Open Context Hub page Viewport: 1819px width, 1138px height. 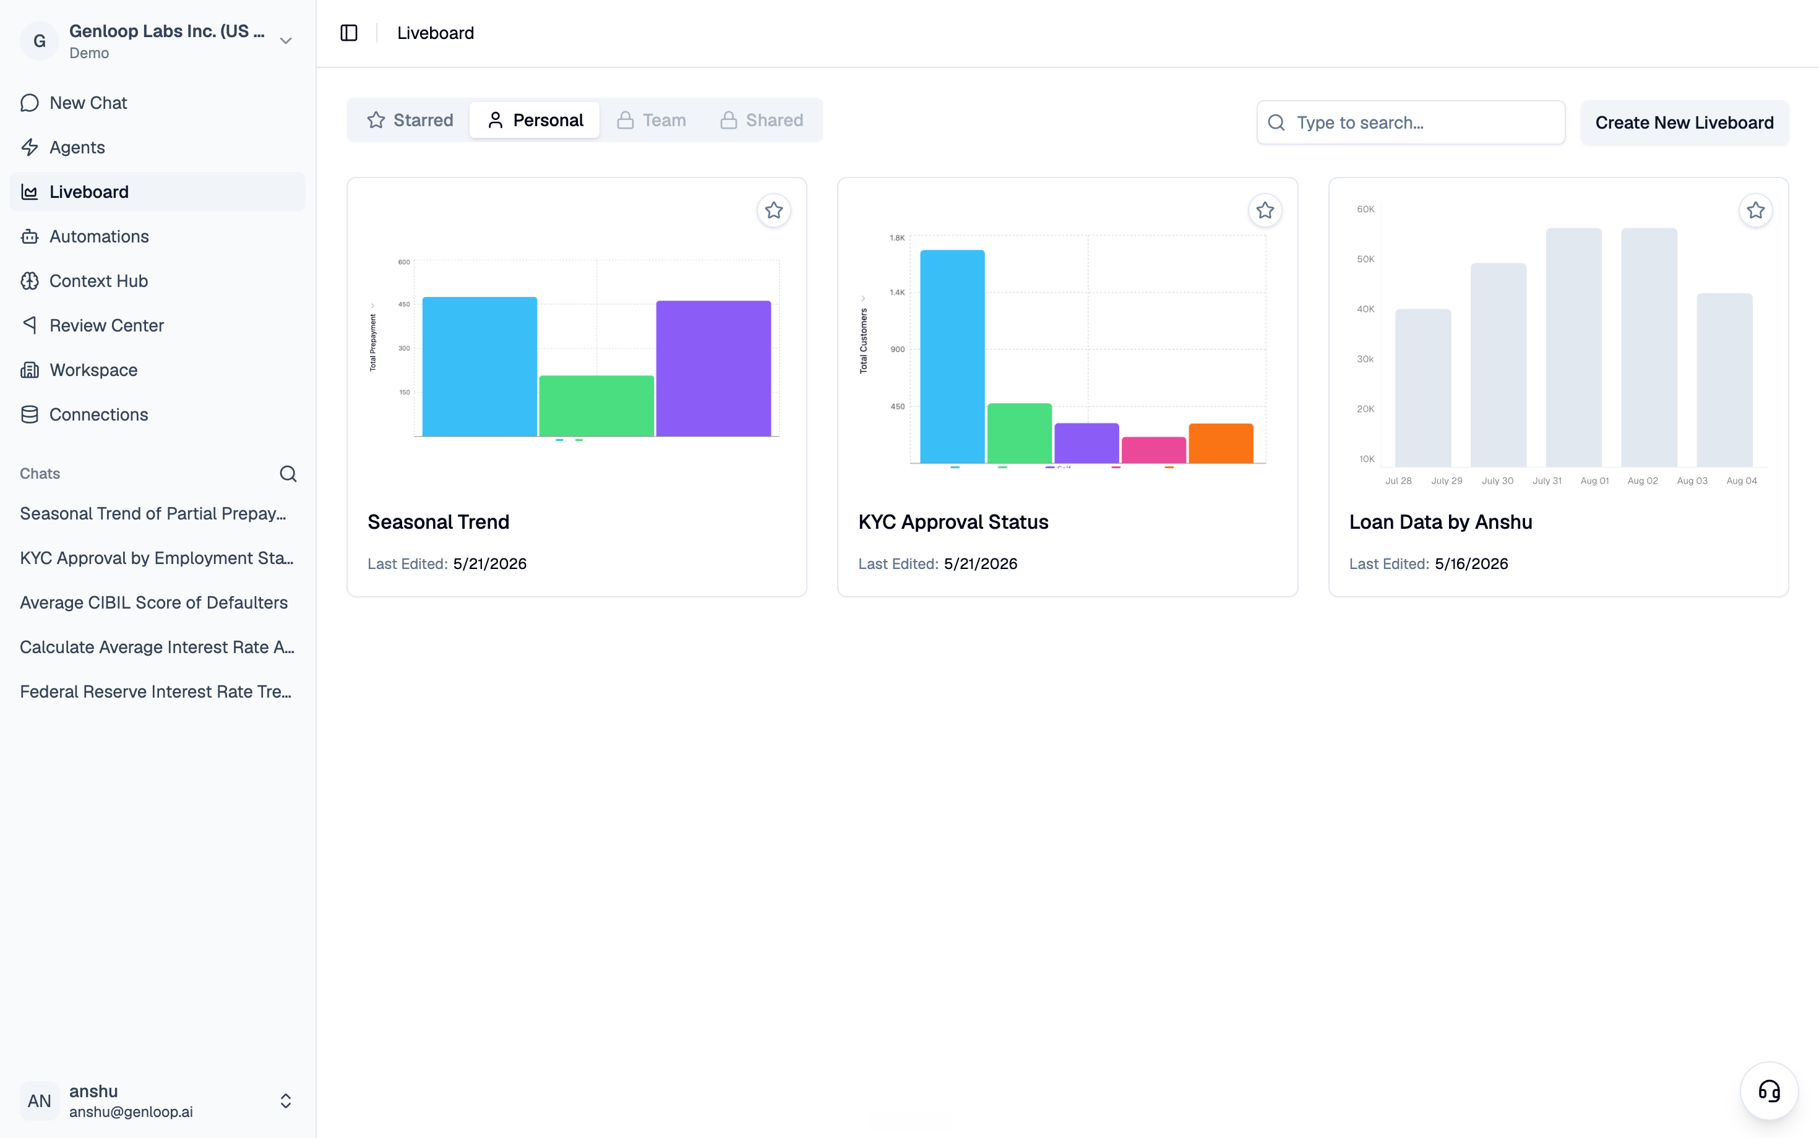(157, 281)
